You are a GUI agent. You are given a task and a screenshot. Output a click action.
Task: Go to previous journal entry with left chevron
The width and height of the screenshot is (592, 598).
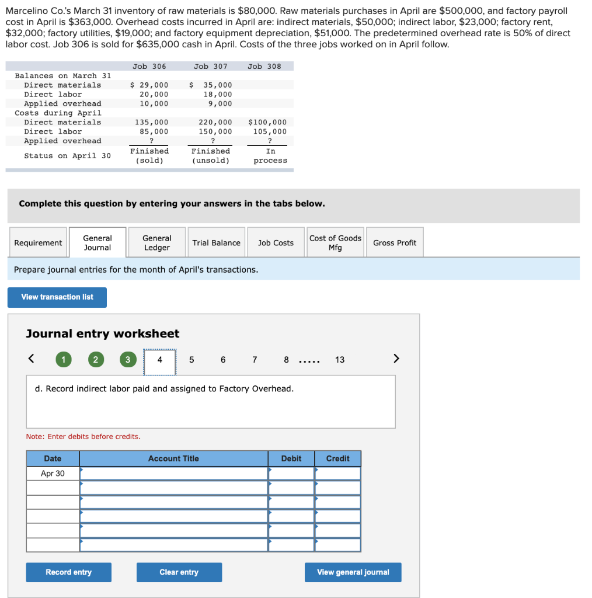[32, 359]
